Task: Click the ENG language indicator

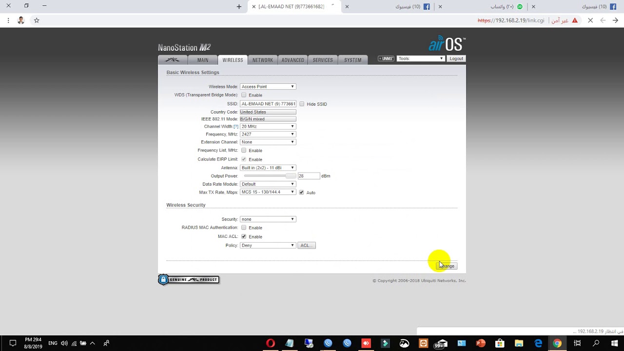Action: (x=53, y=343)
